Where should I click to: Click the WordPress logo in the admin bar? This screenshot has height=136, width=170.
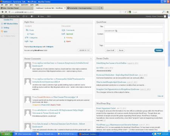pos(3,16)
